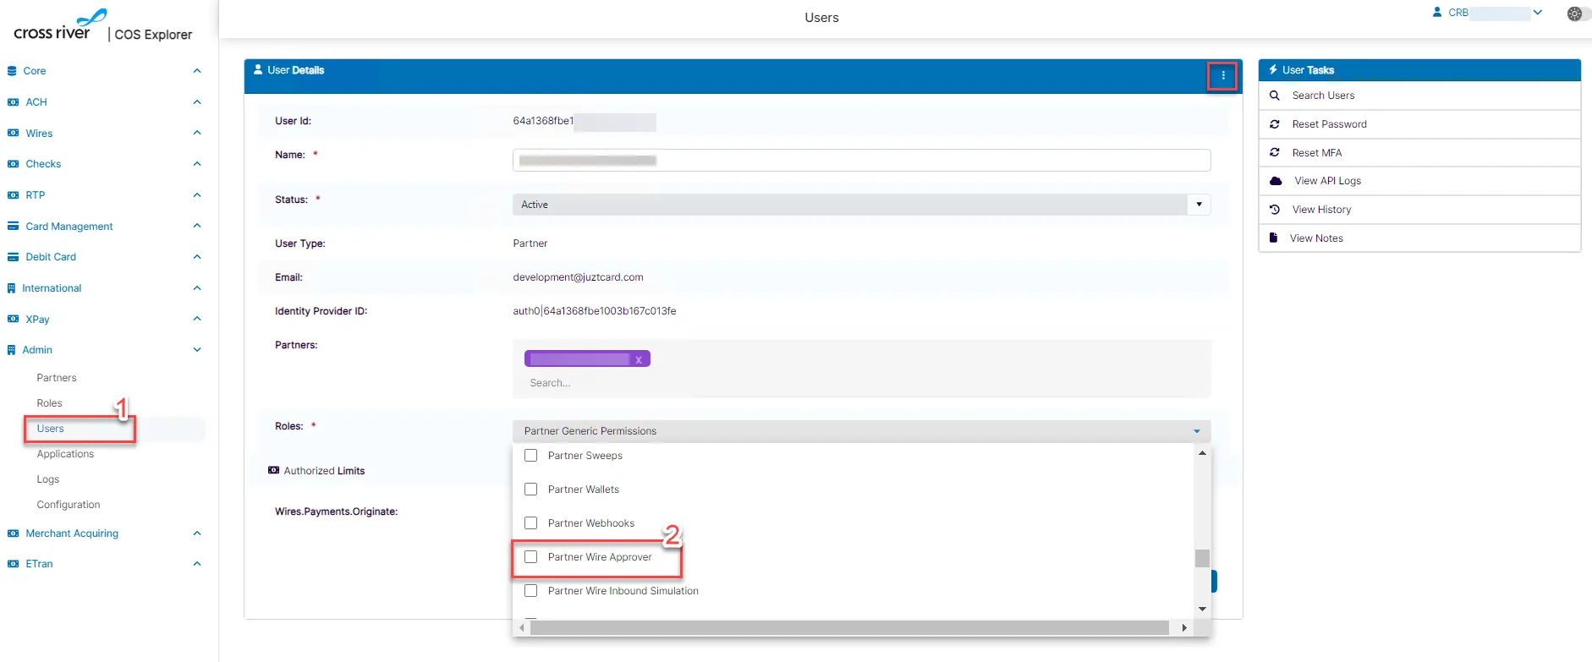Collapse the Admin sidebar section chevron
The height and width of the screenshot is (662, 1592).
pyautogui.click(x=197, y=350)
